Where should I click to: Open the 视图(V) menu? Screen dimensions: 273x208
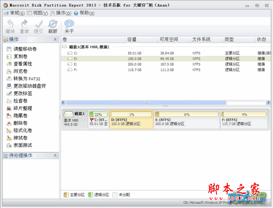pyautogui.click(x=37, y=13)
